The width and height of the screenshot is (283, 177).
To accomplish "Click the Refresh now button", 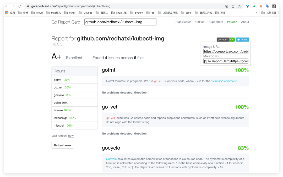I will [x=62, y=145].
